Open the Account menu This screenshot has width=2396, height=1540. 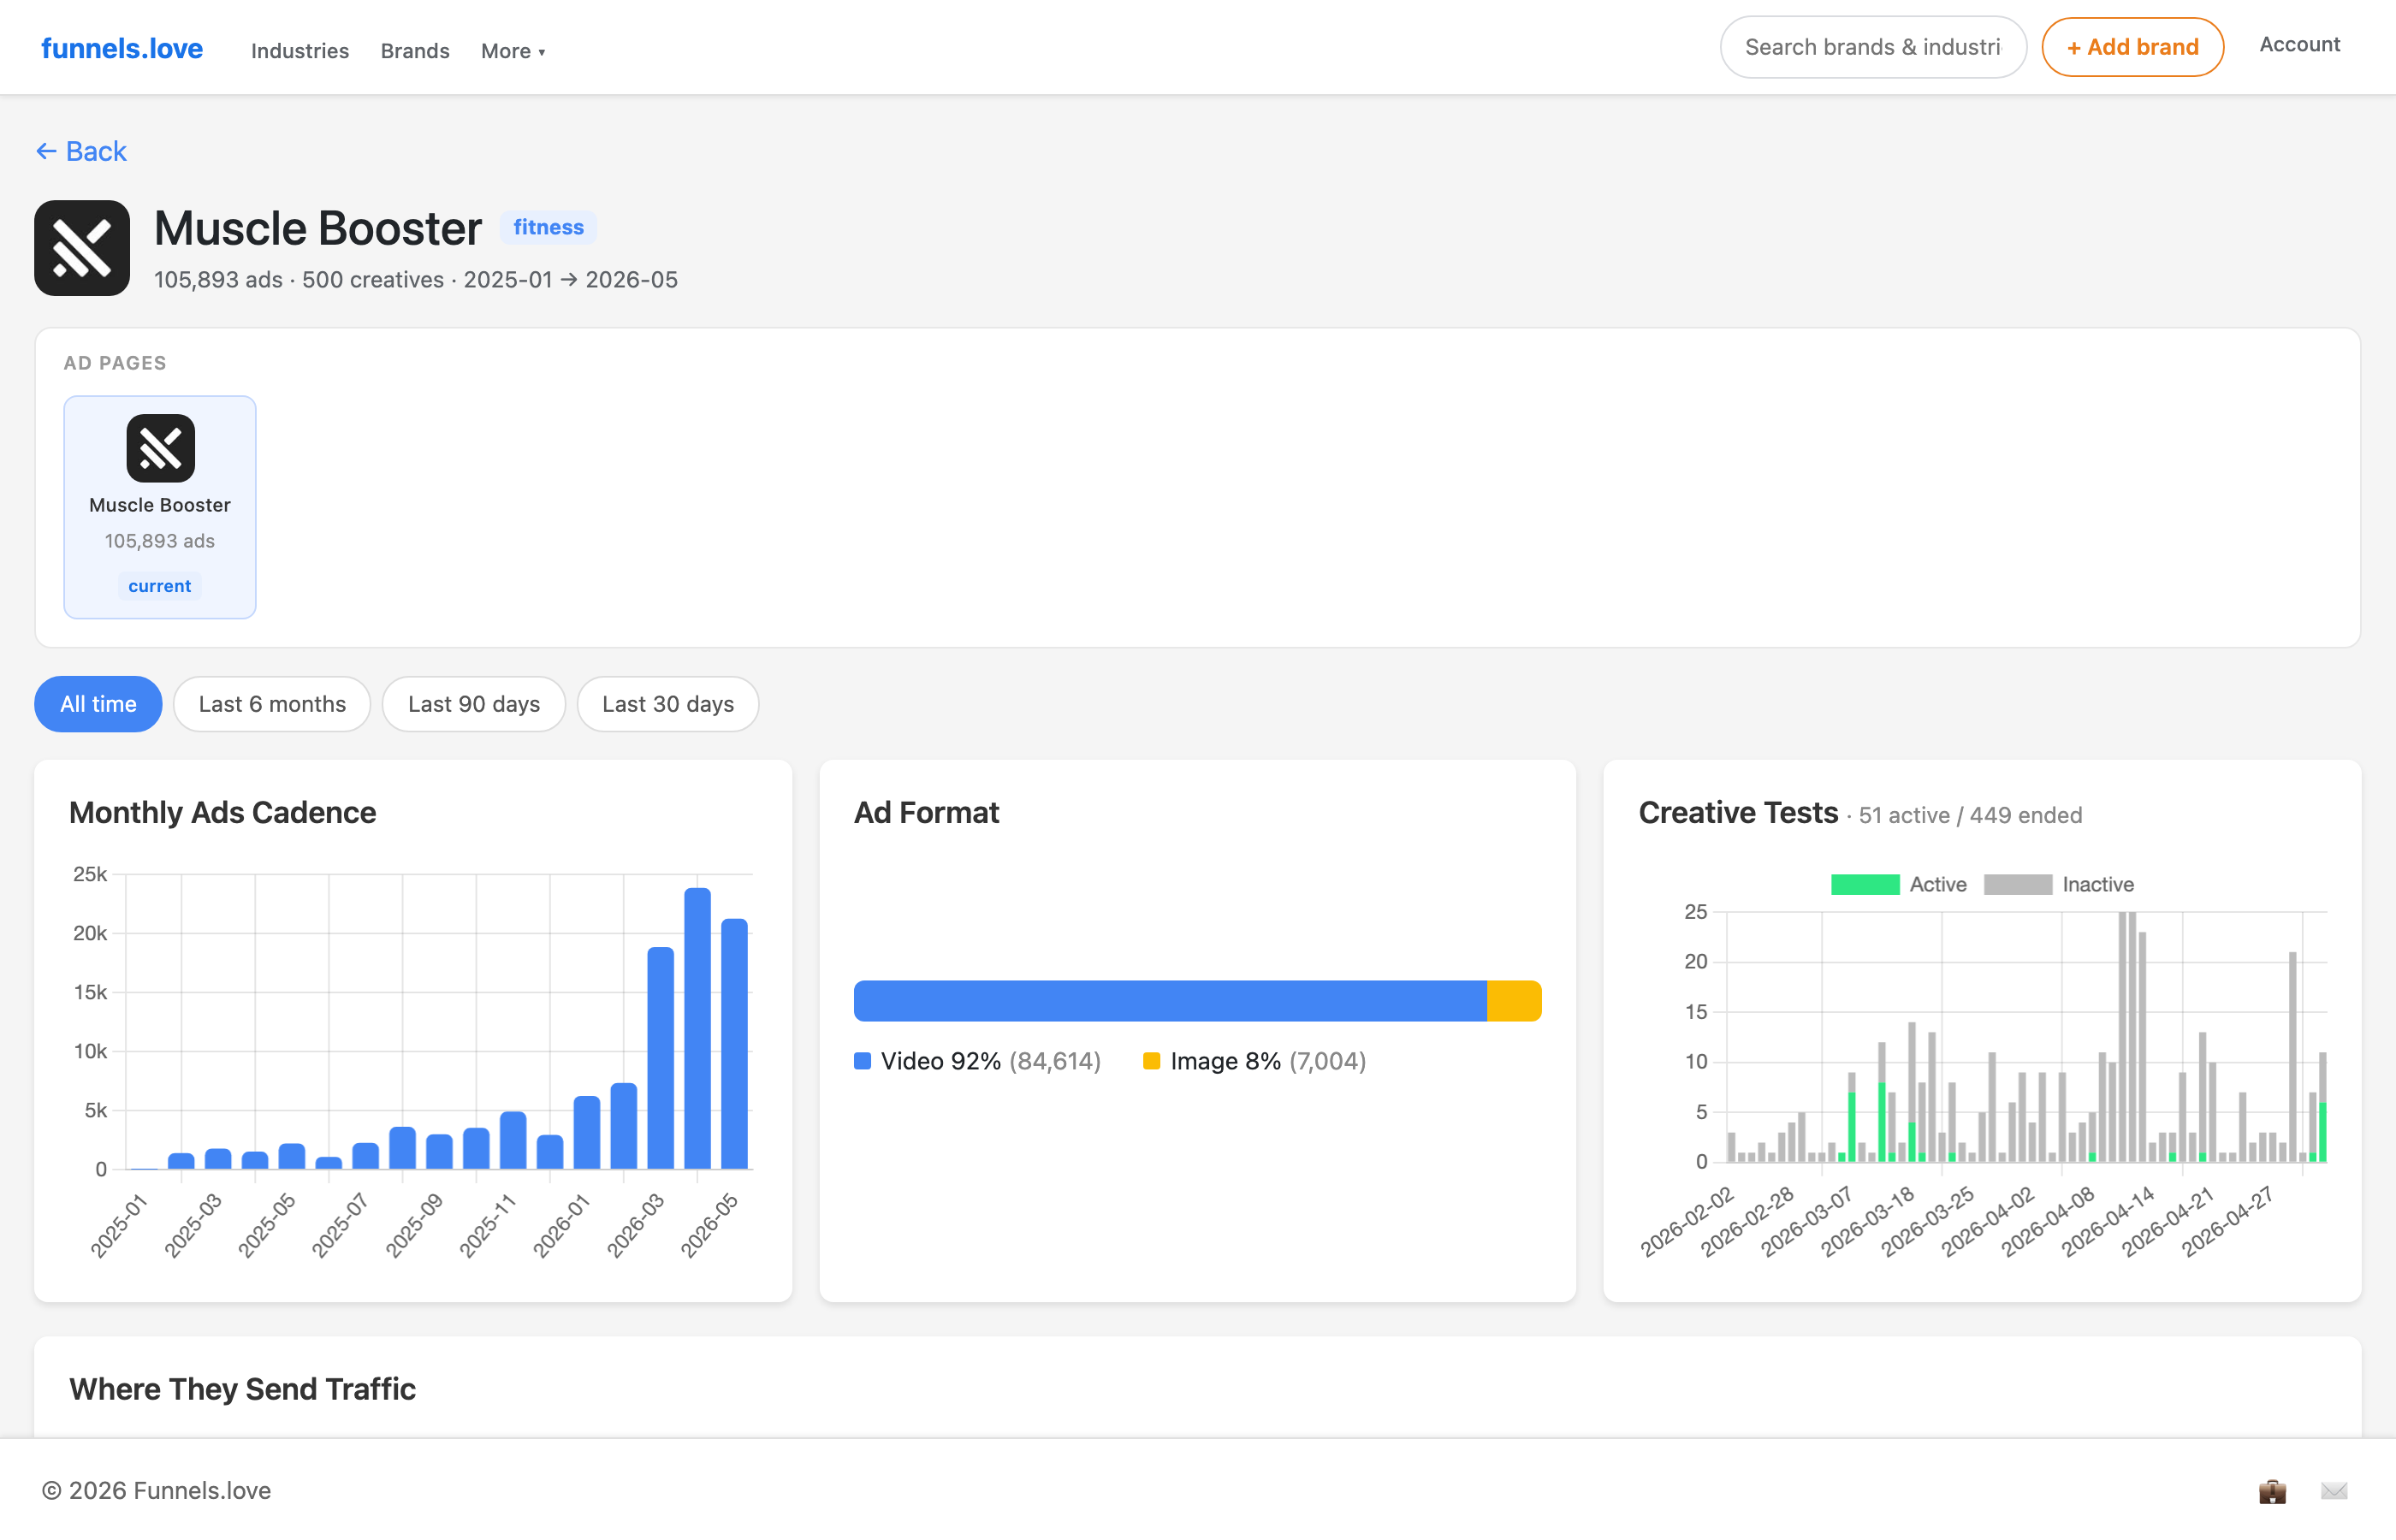click(2299, 44)
